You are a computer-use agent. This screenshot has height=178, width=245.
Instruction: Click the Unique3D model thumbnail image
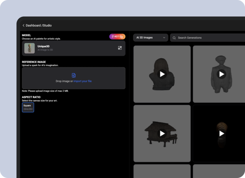30,48
